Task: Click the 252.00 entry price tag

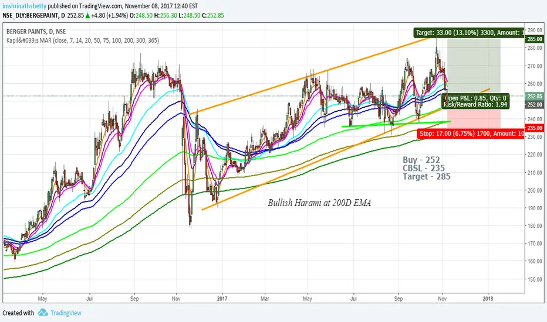Action: pyautogui.click(x=534, y=104)
